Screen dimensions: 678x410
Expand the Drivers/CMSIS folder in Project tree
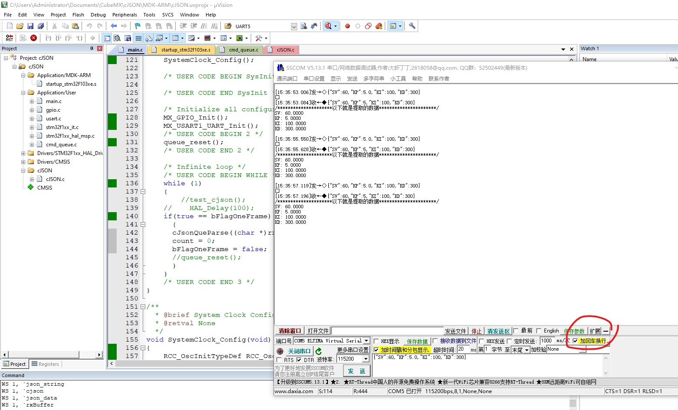23,162
